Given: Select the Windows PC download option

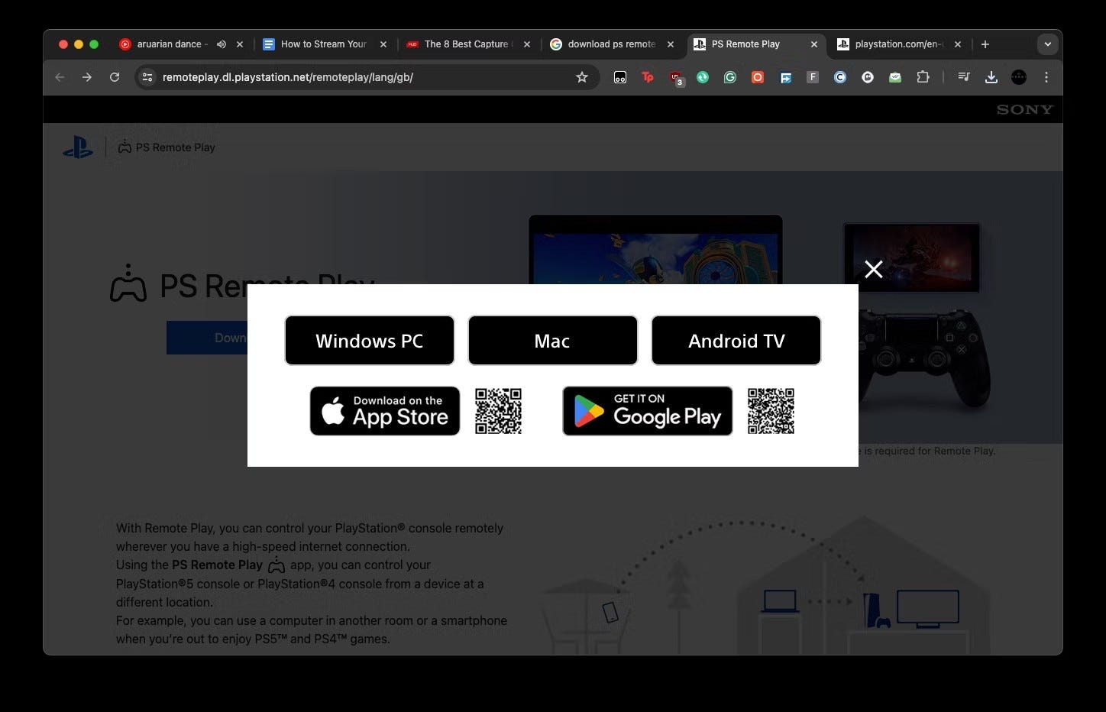Looking at the screenshot, I should 369,341.
